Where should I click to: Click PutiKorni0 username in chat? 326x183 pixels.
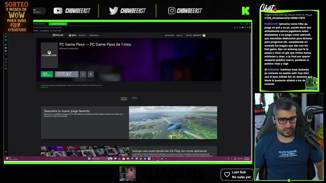pos(271,24)
